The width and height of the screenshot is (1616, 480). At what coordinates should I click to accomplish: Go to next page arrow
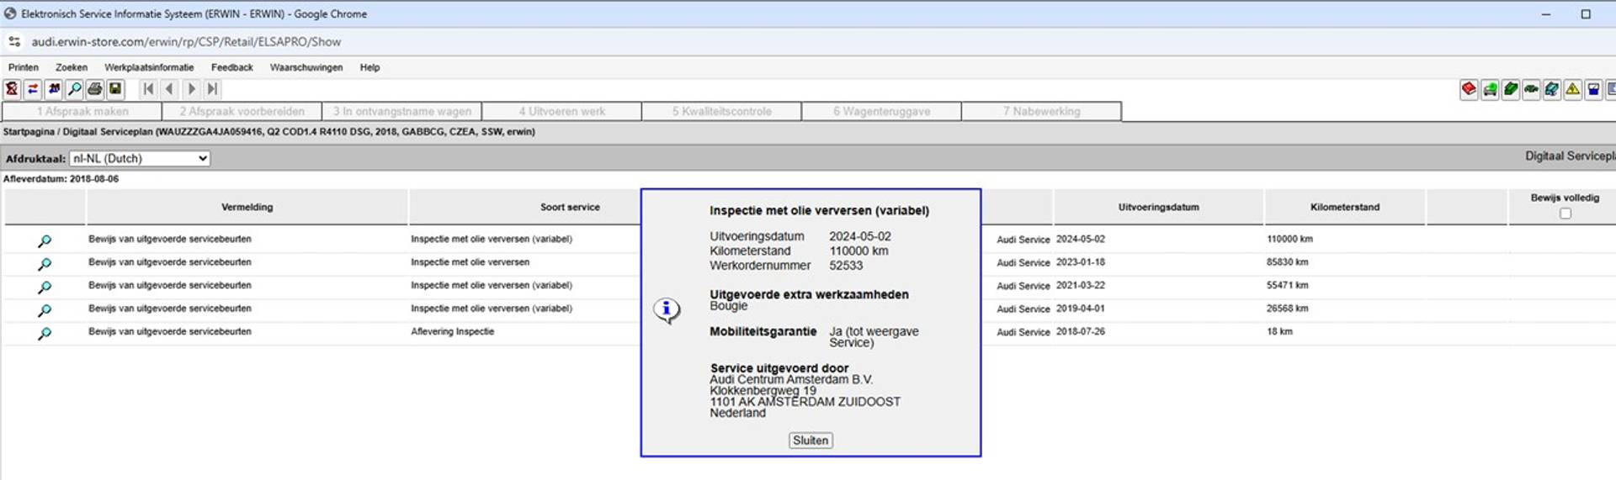pyautogui.click(x=191, y=88)
